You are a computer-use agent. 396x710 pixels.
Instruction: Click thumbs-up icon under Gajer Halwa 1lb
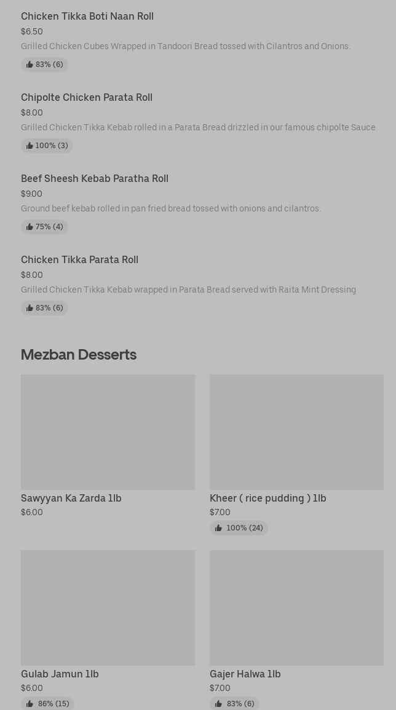[x=218, y=704]
